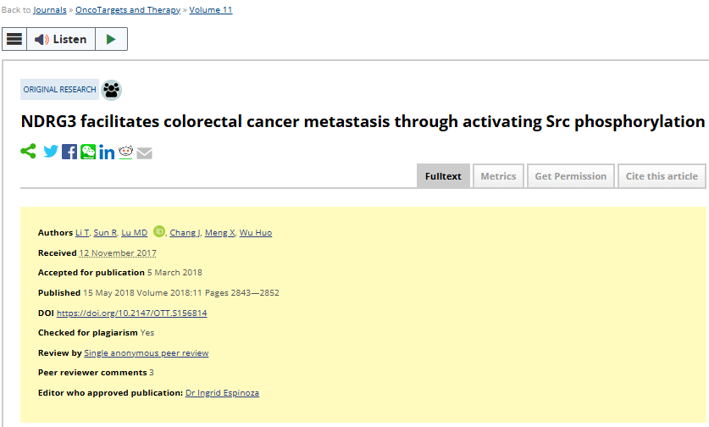Image resolution: width=709 pixels, height=427 pixels.
Task: Open the ReadSpeaker hamburger menu
Action: pos(14,39)
